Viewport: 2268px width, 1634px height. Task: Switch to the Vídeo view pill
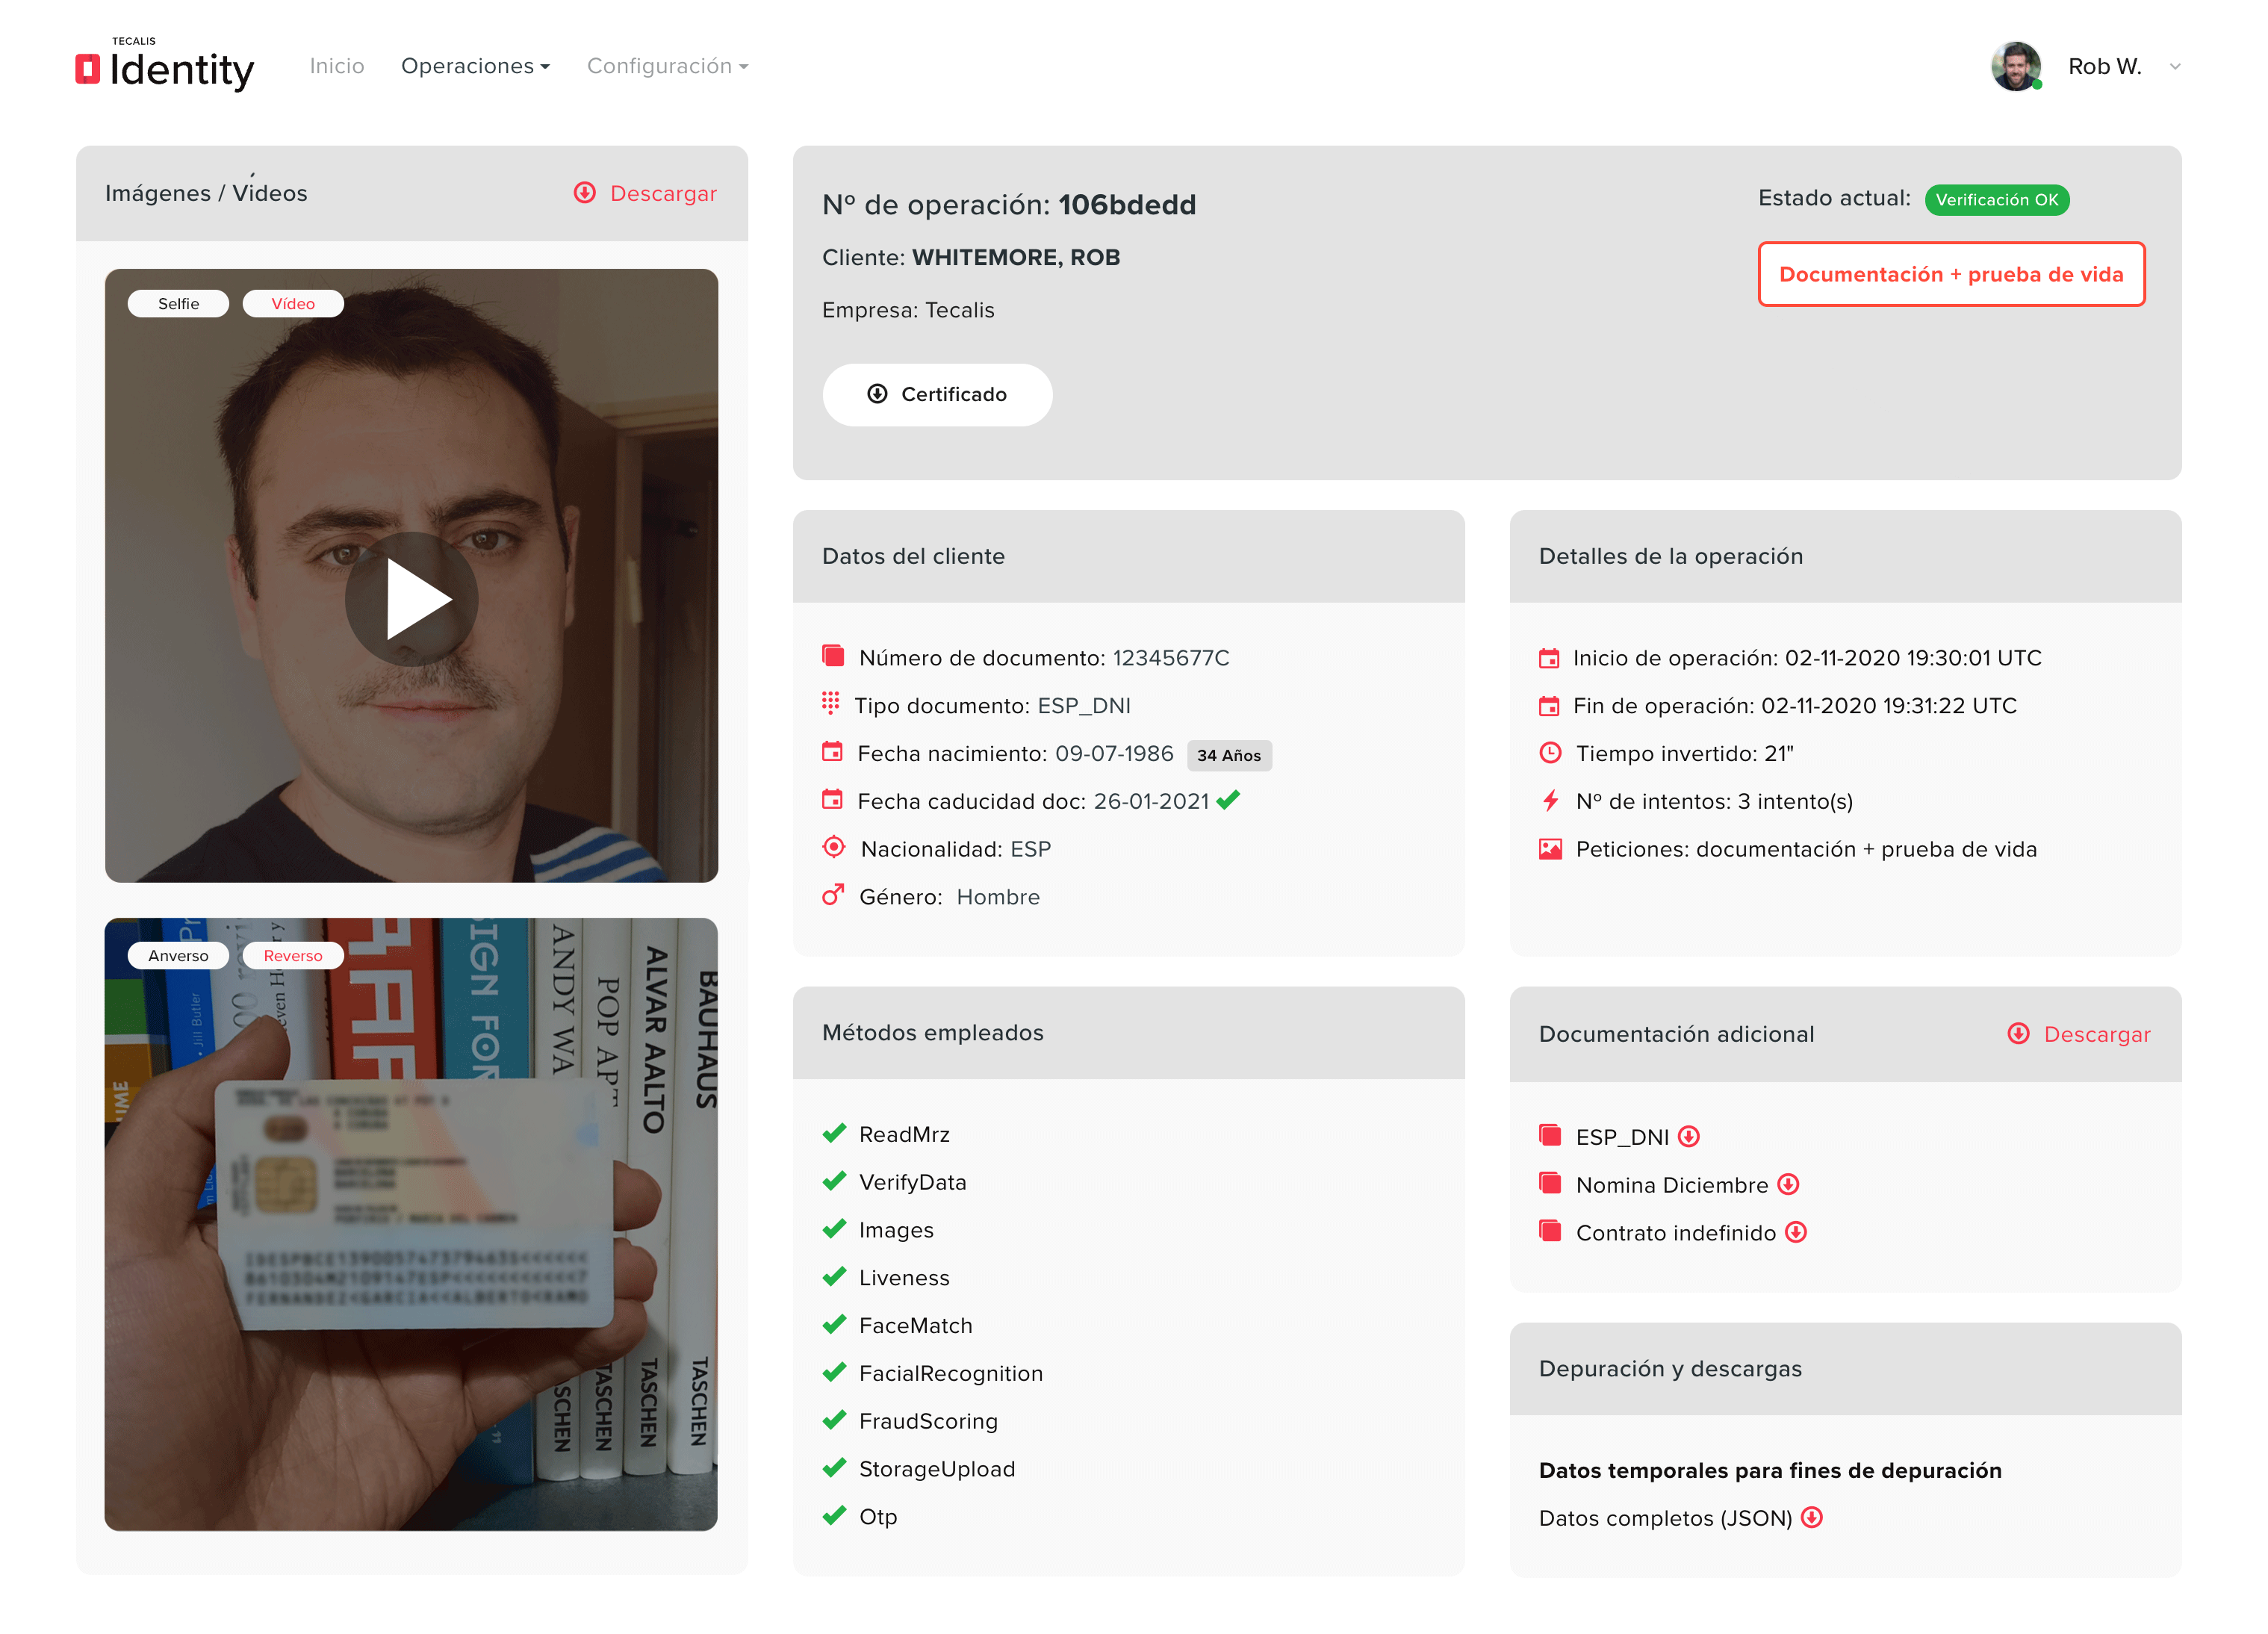point(293,303)
